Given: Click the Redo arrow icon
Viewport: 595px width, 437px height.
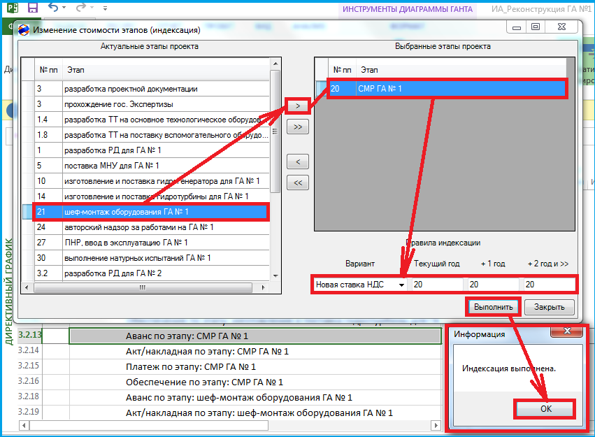Looking at the screenshot, I should click(x=81, y=7).
